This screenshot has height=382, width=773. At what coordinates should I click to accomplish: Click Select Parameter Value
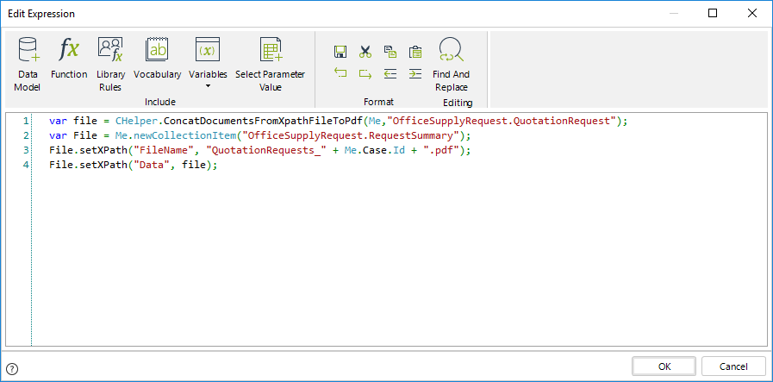271,62
